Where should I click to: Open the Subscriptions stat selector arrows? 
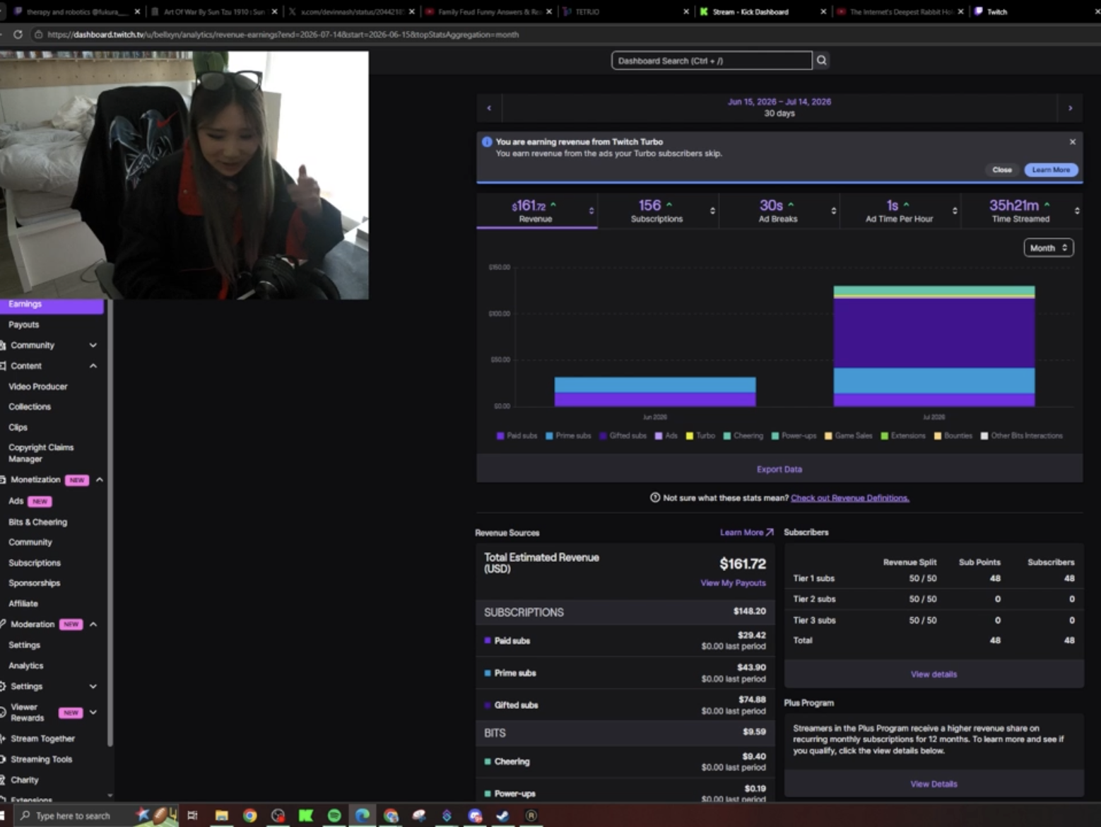coord(712,211)
